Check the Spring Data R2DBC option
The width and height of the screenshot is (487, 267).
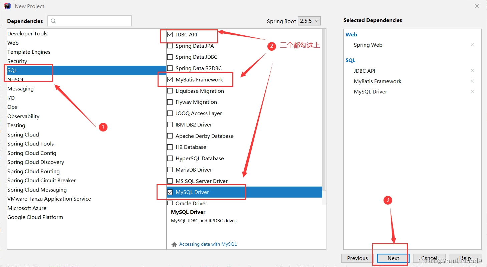(170, 68)
